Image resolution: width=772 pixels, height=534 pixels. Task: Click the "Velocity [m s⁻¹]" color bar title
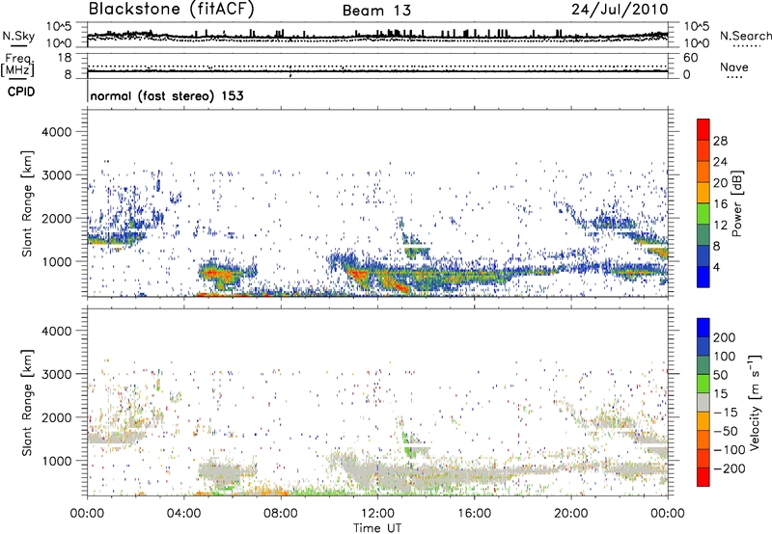coord(755,402)
